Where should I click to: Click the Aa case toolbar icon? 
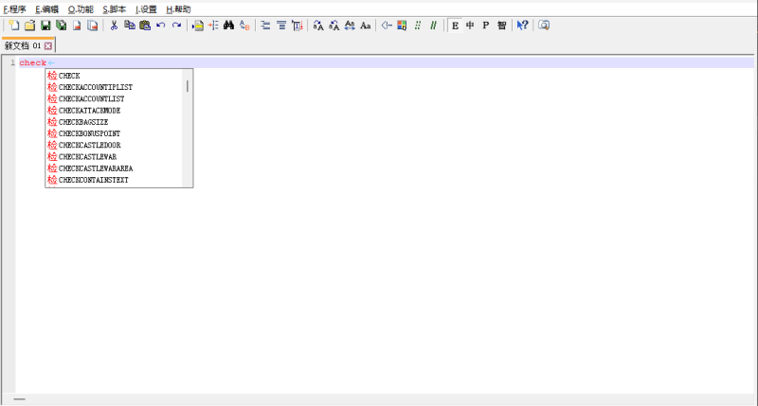pyautogui.click(x=366, y=26)
